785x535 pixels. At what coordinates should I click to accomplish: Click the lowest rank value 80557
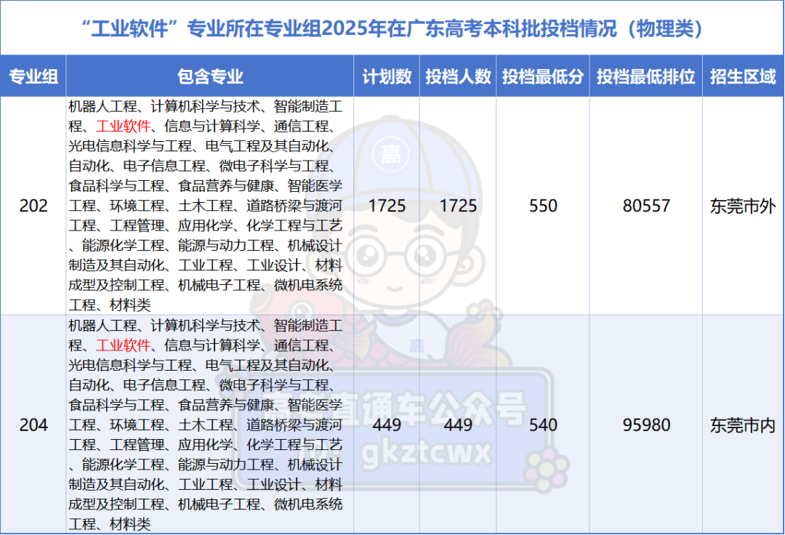point(645,206)
